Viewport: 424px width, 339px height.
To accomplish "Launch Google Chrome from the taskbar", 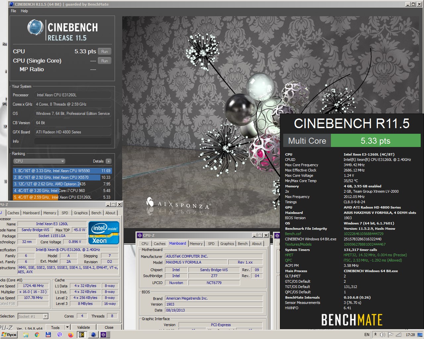I will pos(37,335).
